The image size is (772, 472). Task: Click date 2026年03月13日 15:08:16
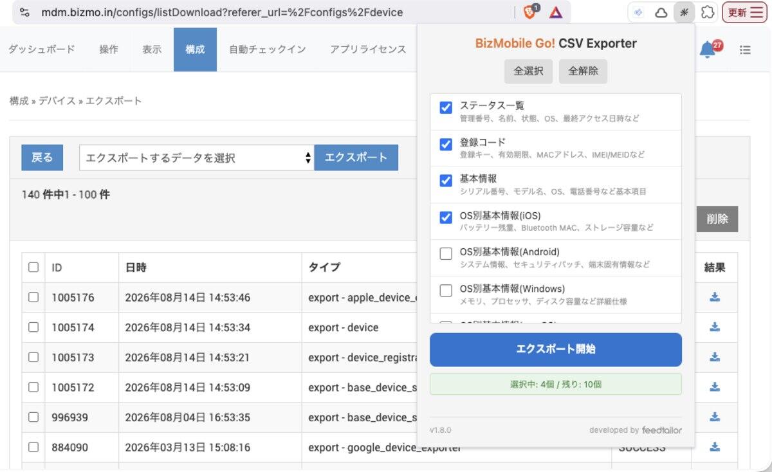click(188, 447)
